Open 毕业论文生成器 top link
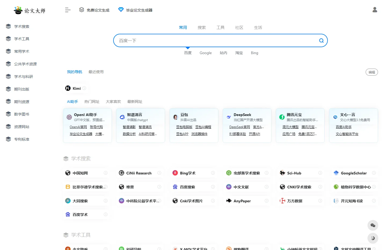Image resolution: width=382 pixels, height=250 pixels. [139, 10]
